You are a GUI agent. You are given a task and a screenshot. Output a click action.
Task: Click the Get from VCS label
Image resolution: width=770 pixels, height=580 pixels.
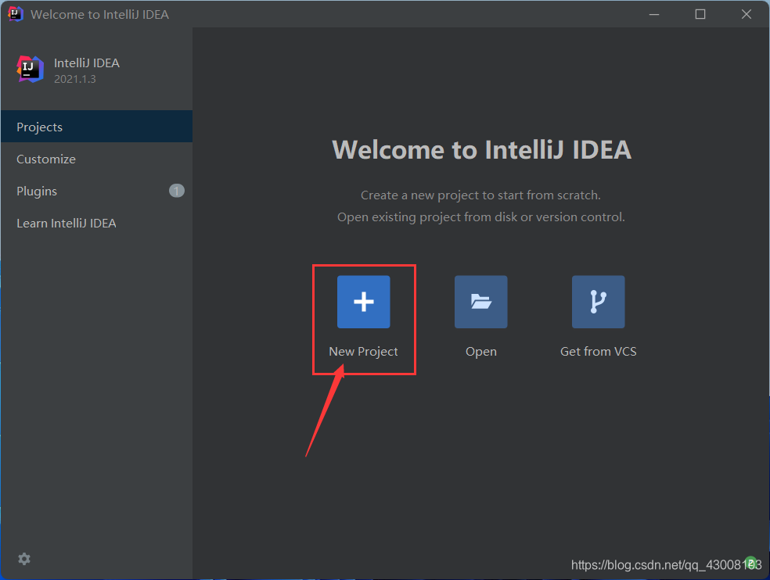(598, 351)
